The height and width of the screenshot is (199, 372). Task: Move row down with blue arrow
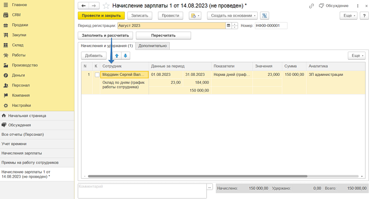(x=126, y=55)
